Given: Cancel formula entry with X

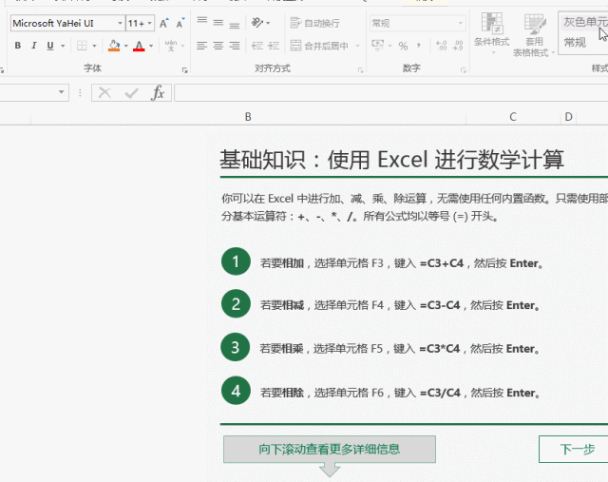Looking at the screenshot, I should [104, 93].
